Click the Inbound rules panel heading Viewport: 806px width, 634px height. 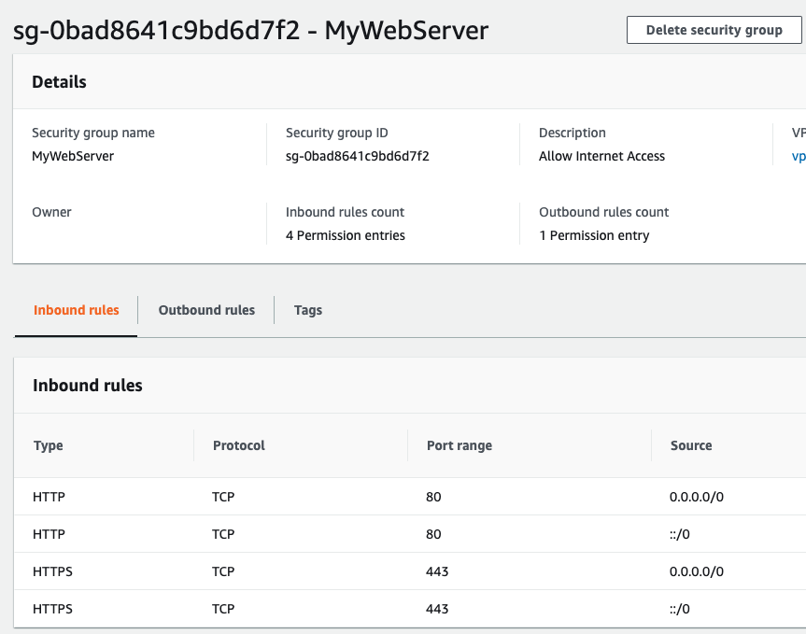click(87, 385)
